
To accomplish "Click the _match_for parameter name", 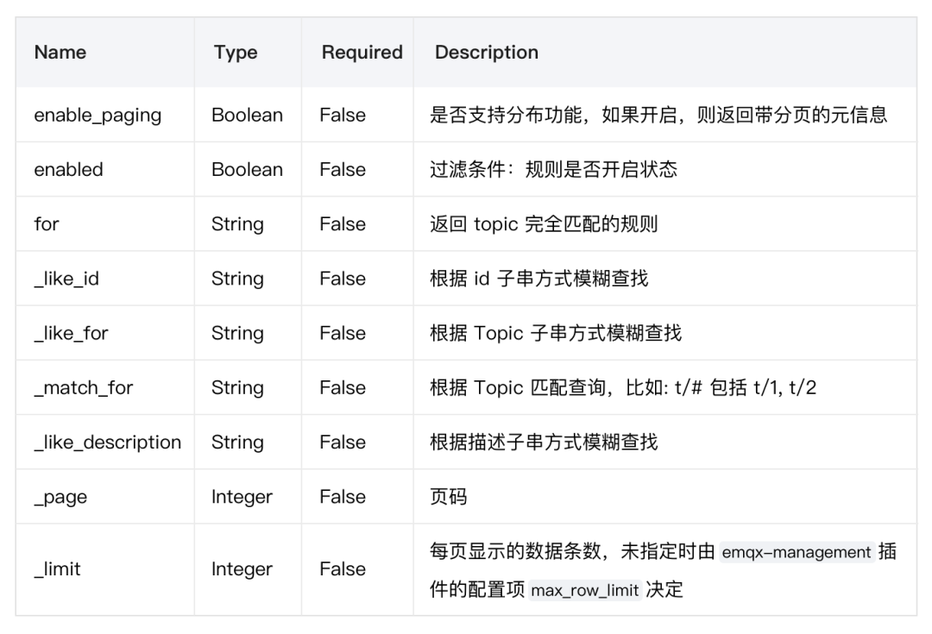I will pyautogui.click(x=84, y=388).
